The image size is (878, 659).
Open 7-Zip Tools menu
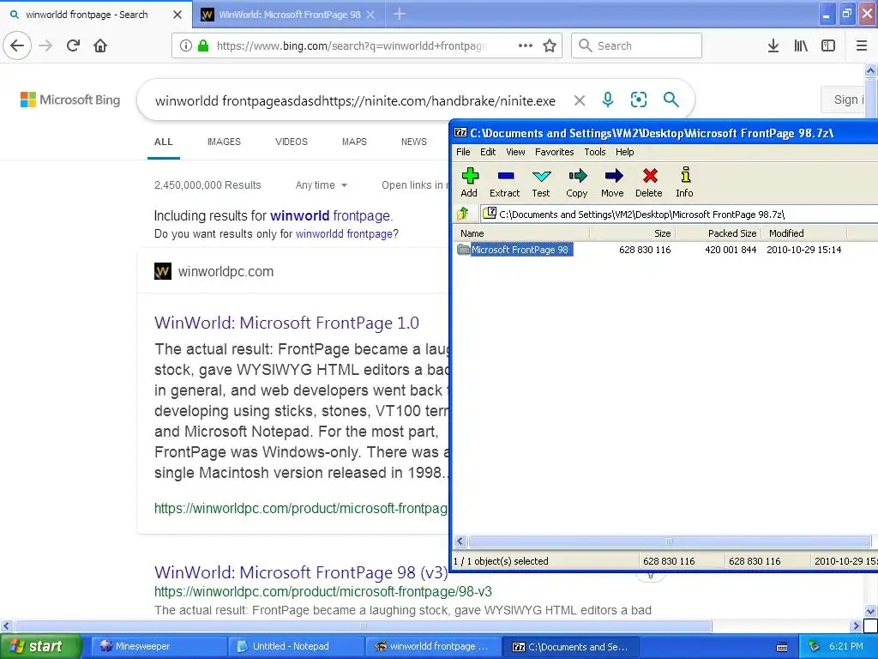click(x=595, y=152)
